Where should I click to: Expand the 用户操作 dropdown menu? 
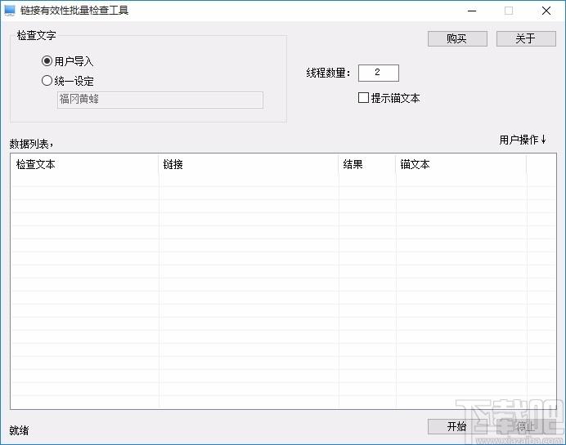(x=523, y=140)
